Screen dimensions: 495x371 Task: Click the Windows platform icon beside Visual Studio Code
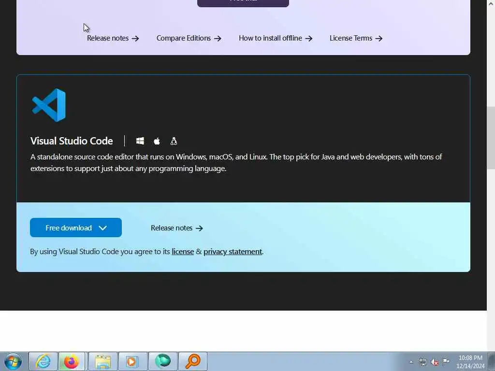coord(140,141)
